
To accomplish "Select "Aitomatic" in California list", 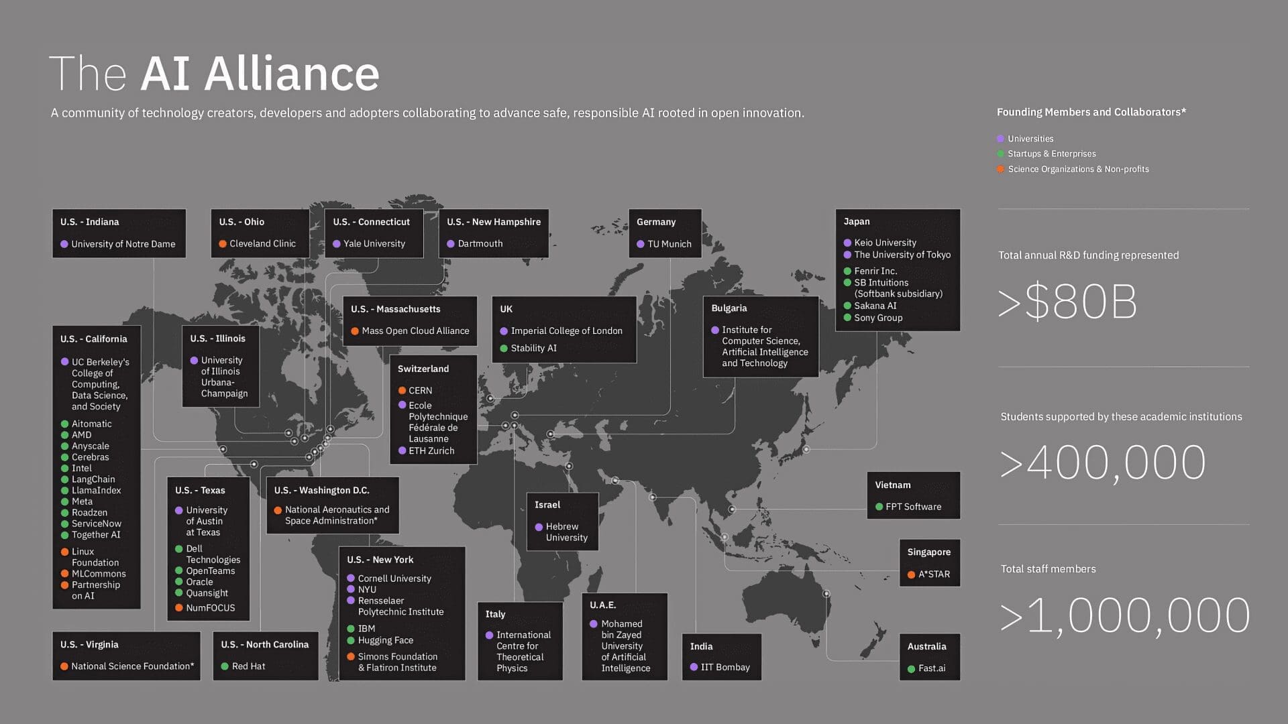I will 92,424.
